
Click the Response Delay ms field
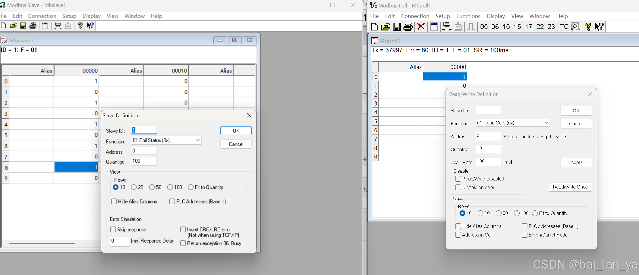(120, 241)
